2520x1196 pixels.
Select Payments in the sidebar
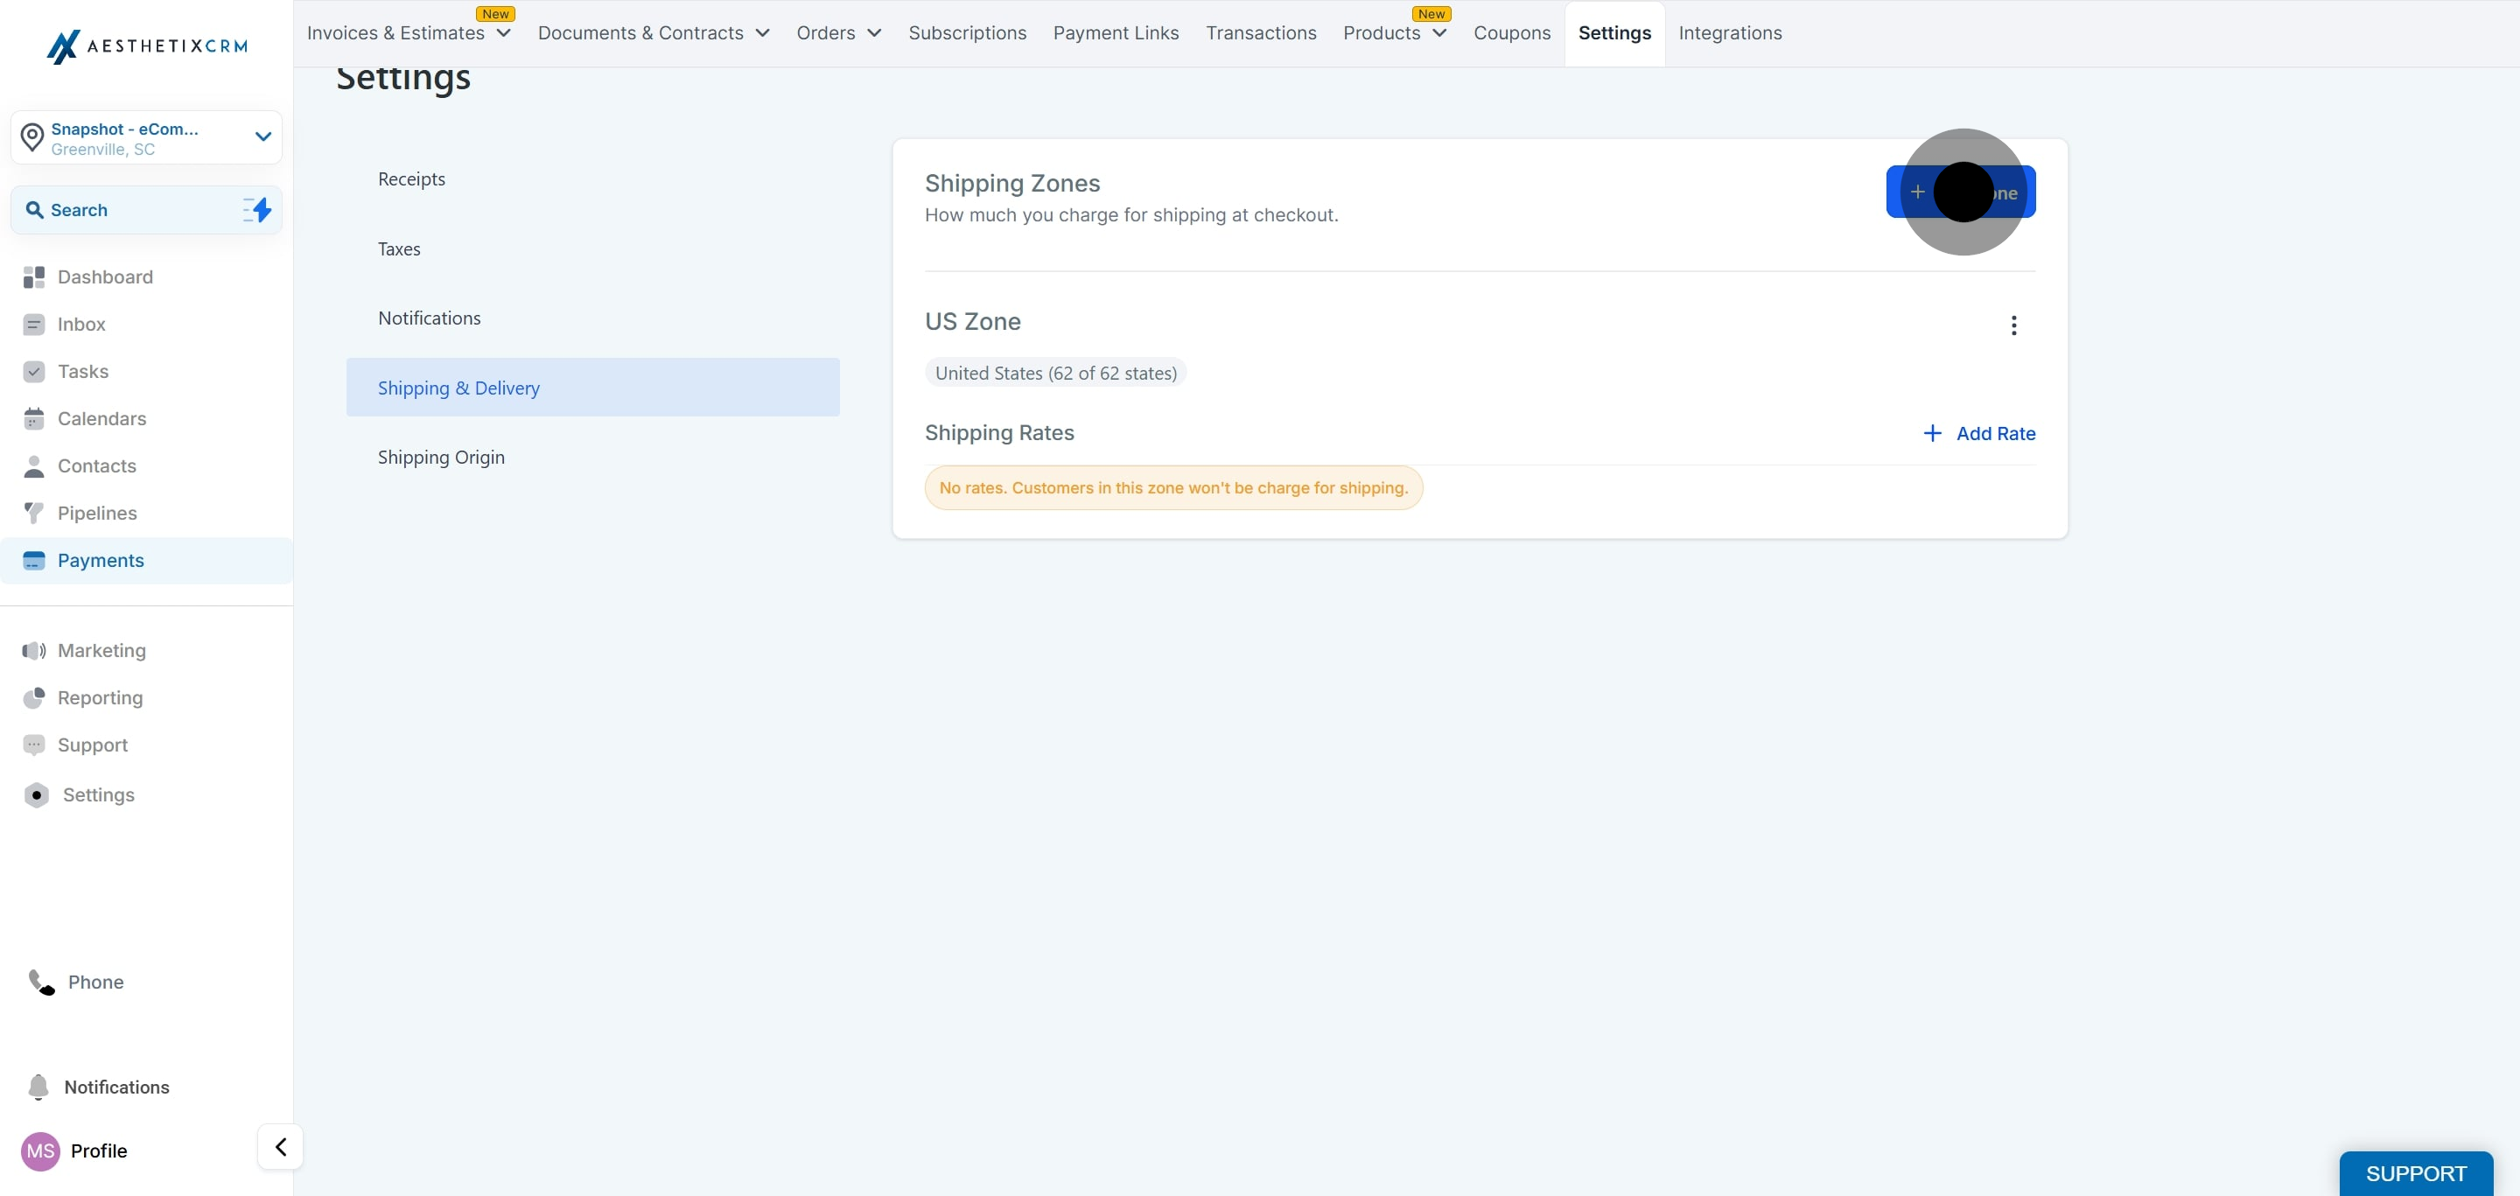[x=147, y=560]
